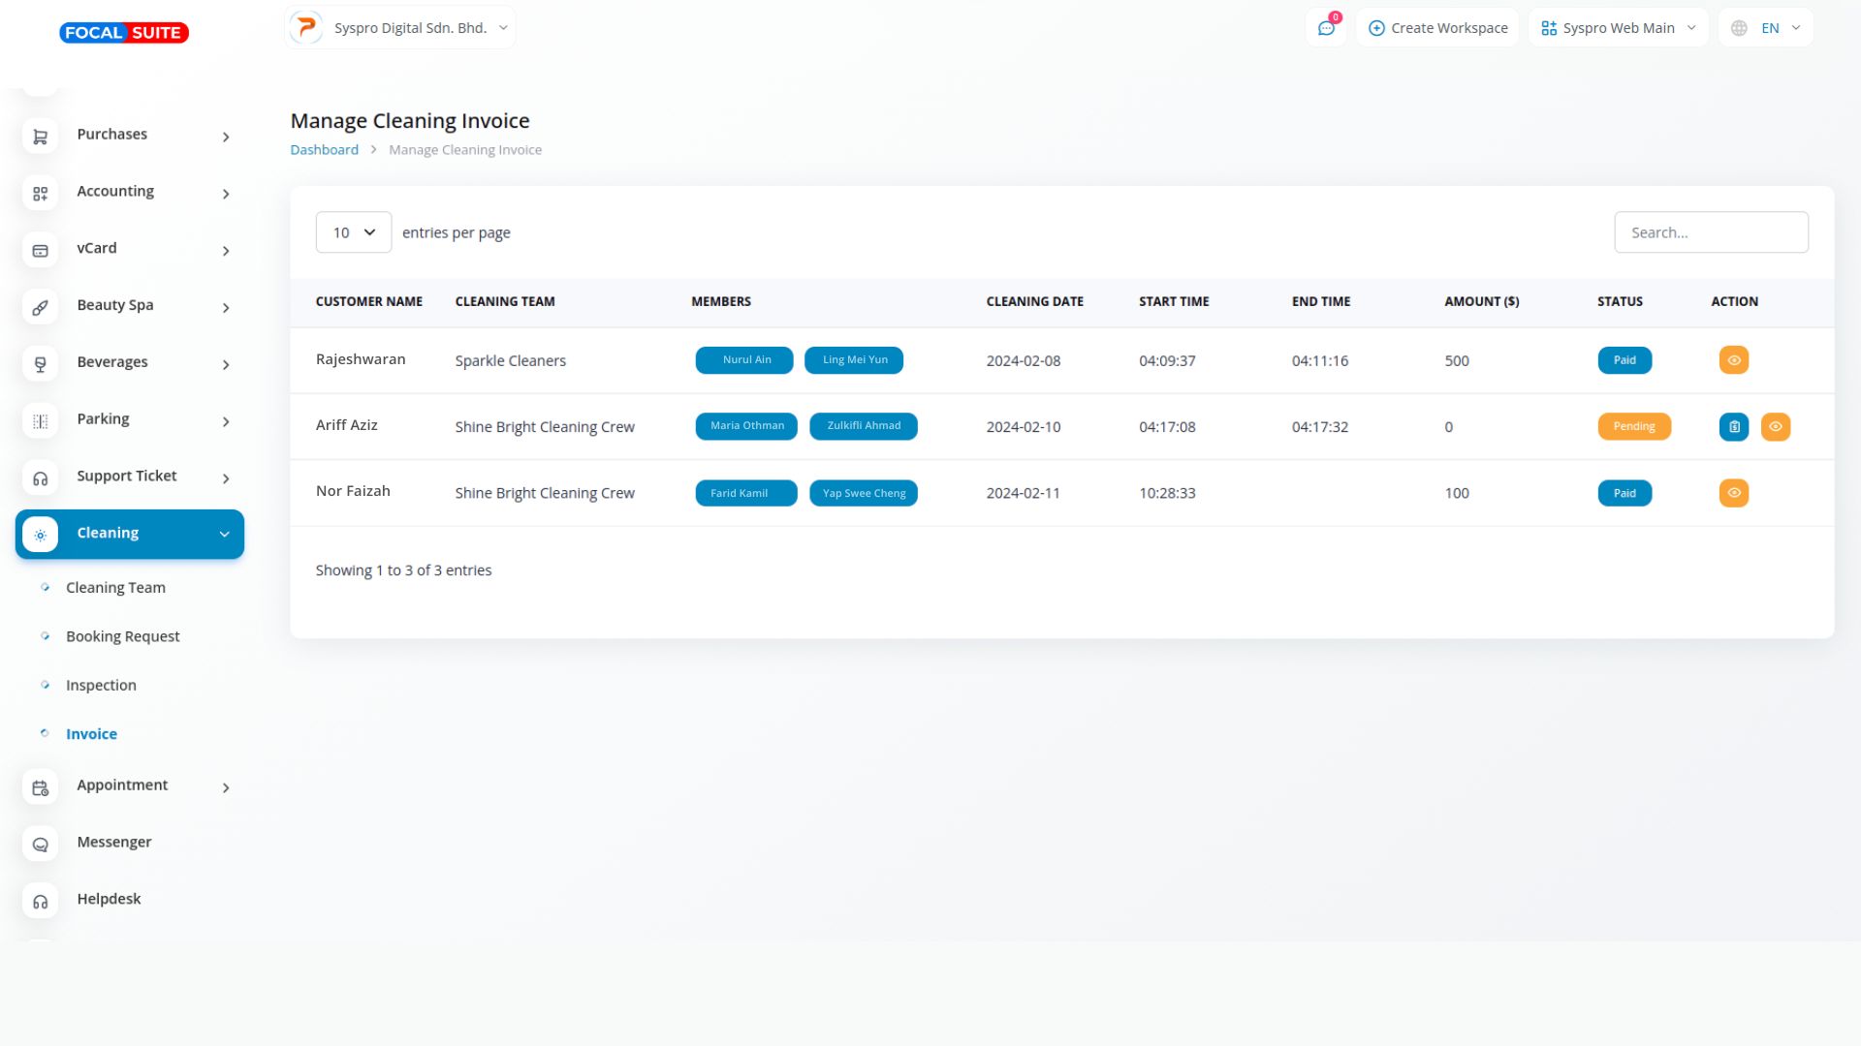Click the vCard sidebar icon
The image size is (1861, 1046).
(40, 251)
